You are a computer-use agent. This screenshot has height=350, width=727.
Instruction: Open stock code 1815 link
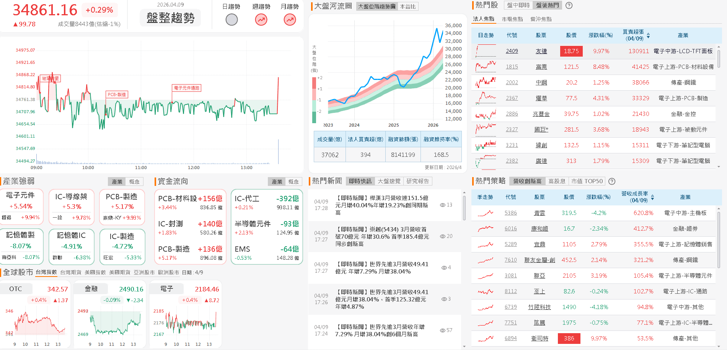[x=512, y=67]
